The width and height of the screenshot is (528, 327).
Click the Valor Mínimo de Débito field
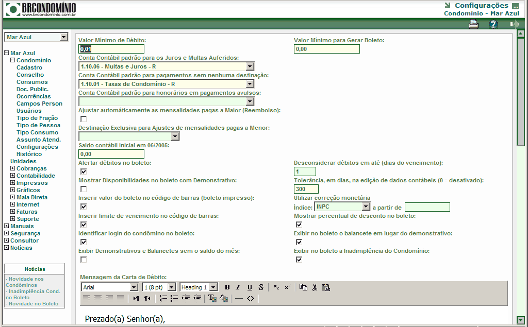click(111, 49)
